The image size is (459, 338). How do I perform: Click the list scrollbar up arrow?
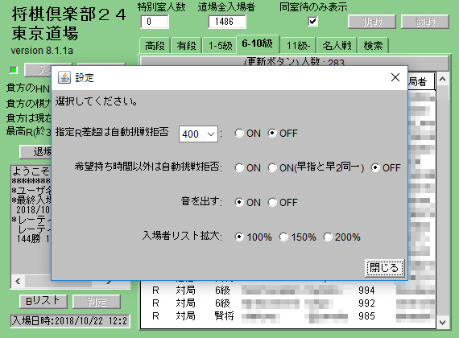443,79
